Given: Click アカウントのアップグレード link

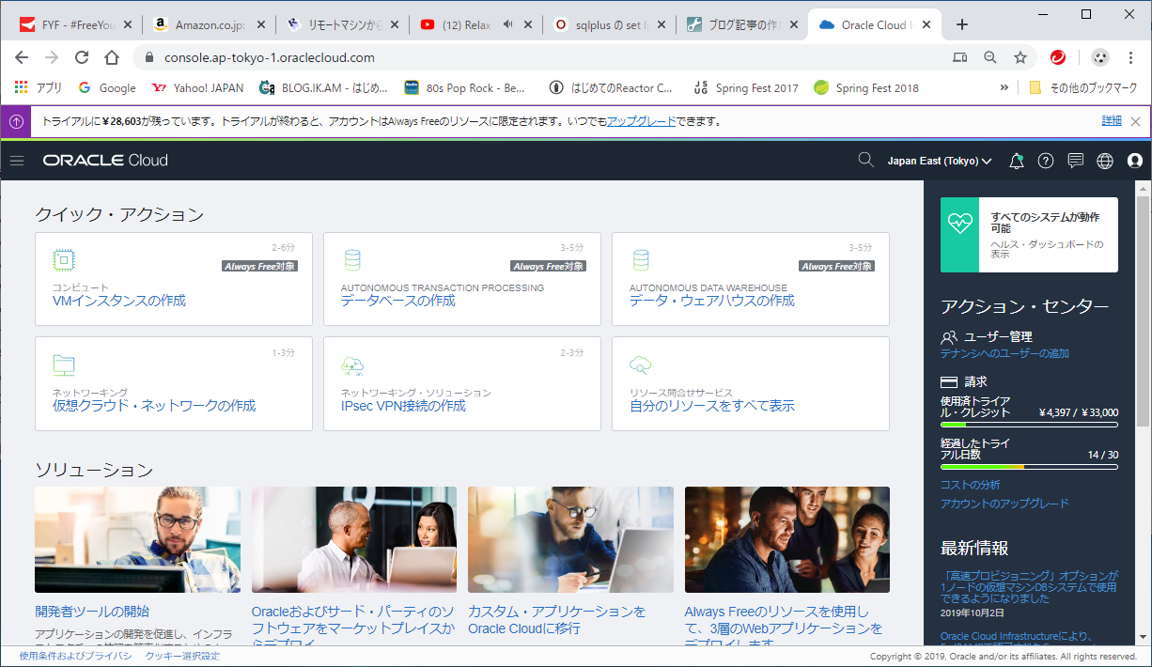Looking at the screenshot, I should (1004, 504).
